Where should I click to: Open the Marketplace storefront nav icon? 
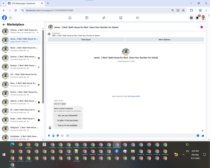[121, 18]
